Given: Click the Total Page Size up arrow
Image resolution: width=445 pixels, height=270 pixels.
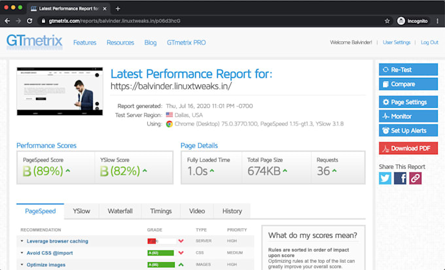Looking at the screenshot, I should 285,171.
